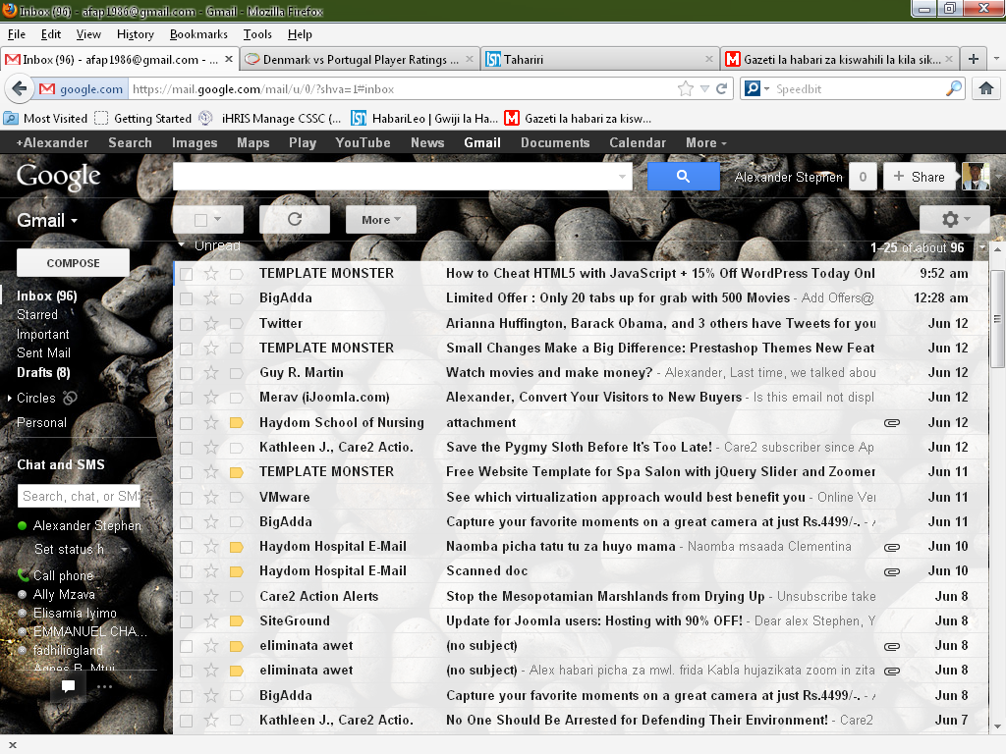Switch to the Tahariri tab
1006x754 pixels.
[599, 59]
